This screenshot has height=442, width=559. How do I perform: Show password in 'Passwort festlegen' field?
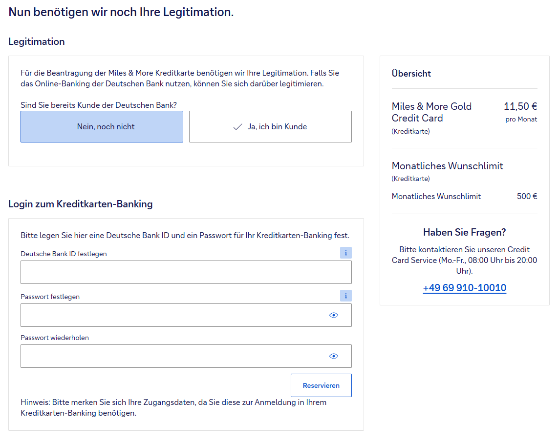click(334, 315)
